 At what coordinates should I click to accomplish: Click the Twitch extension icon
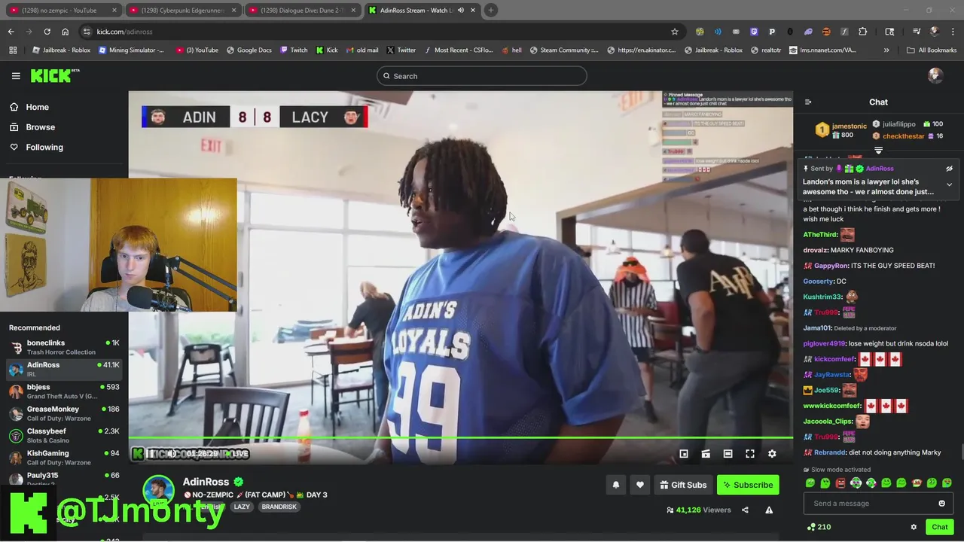point(754,32)
